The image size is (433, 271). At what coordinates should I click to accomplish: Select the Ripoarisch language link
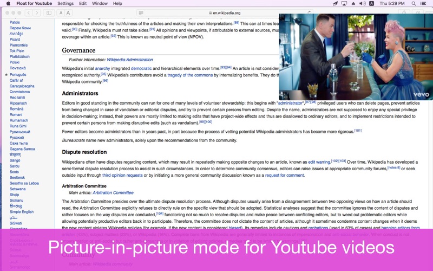[x=18, y=103]
